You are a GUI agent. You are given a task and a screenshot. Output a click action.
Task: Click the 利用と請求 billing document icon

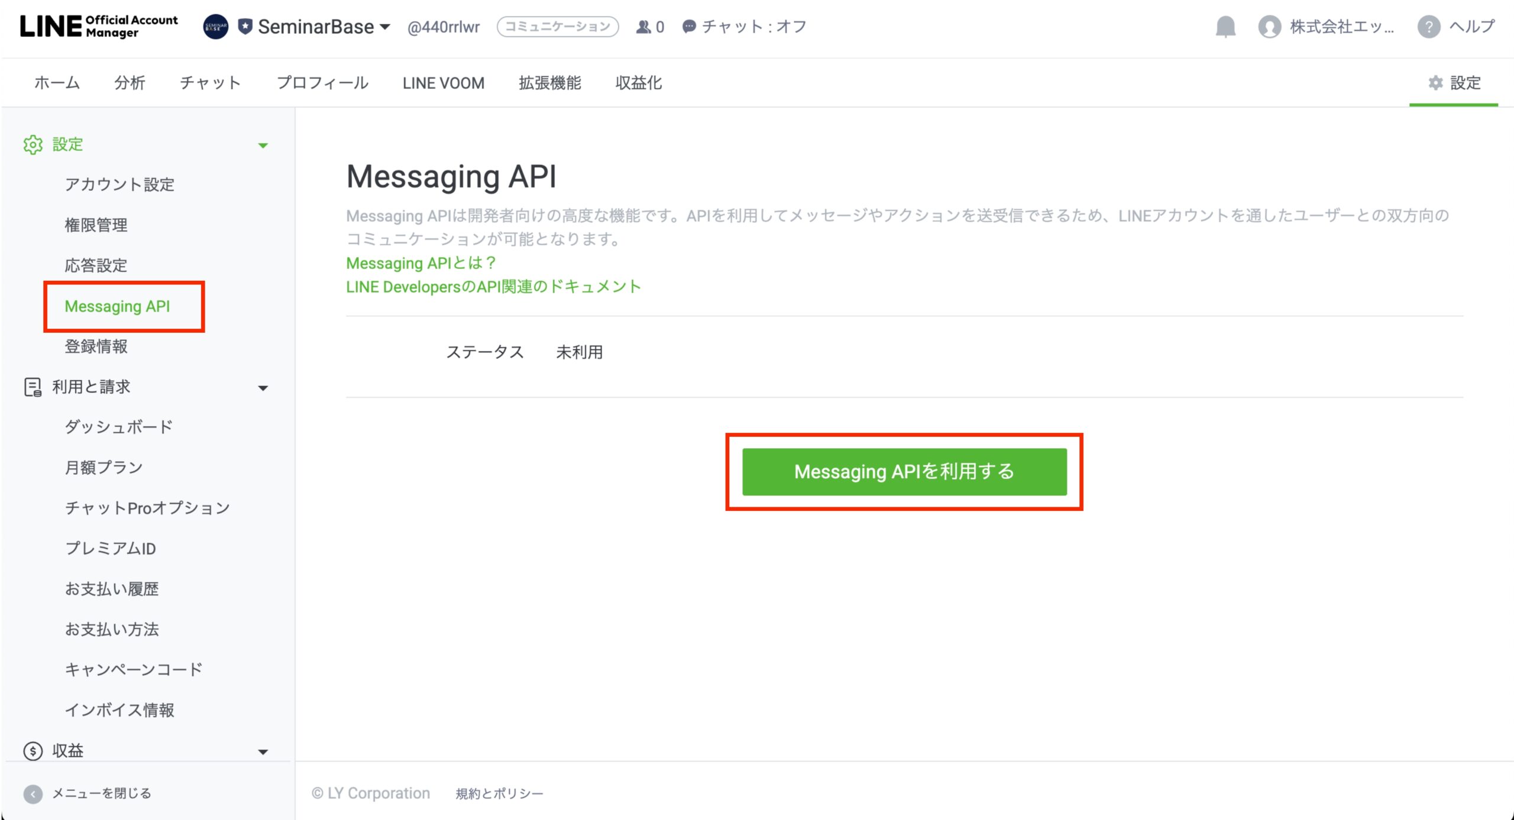(33, 387)
